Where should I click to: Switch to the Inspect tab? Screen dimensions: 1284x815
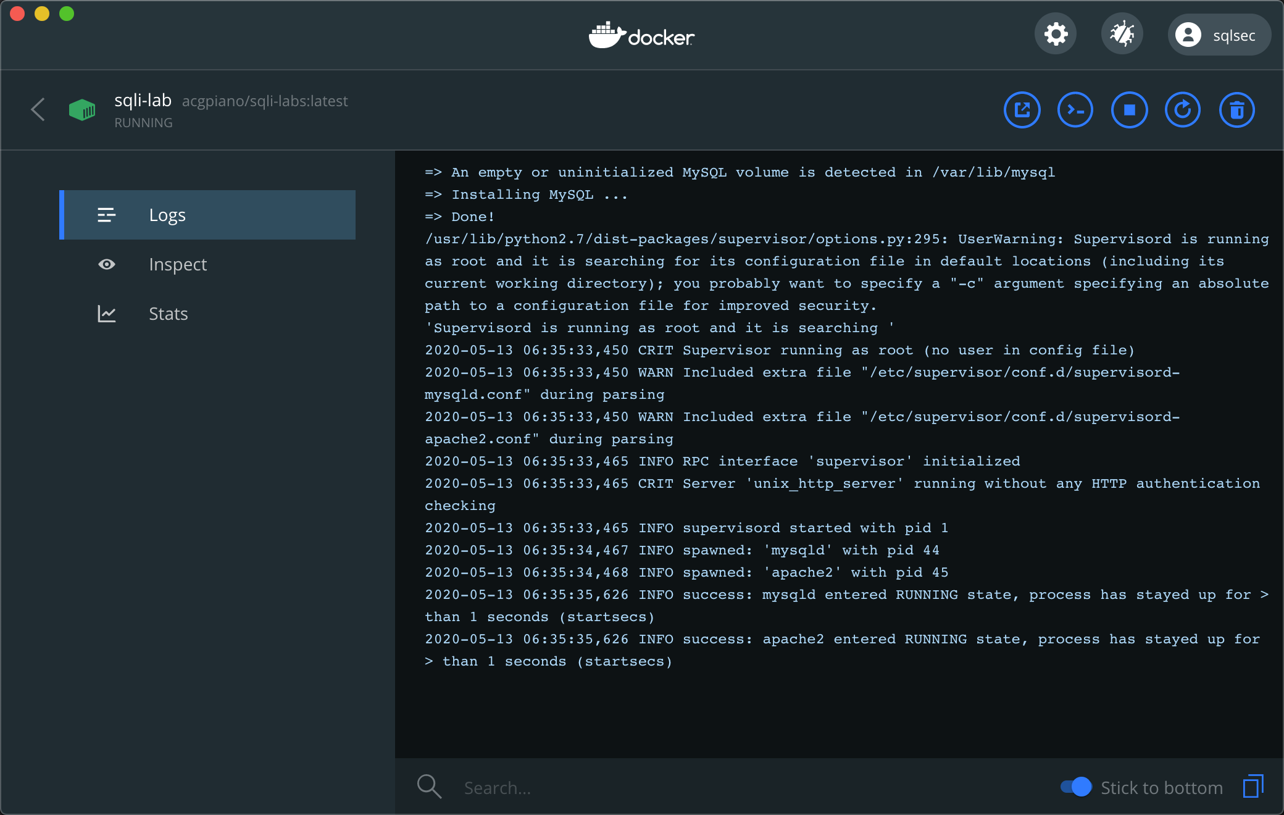click(207, 264)
